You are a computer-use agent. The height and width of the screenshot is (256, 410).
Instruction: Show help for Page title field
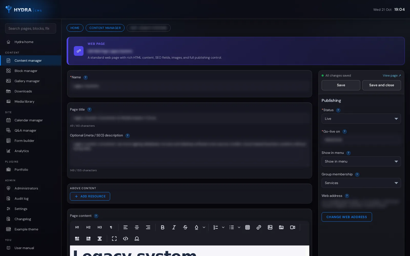(89, 110)
